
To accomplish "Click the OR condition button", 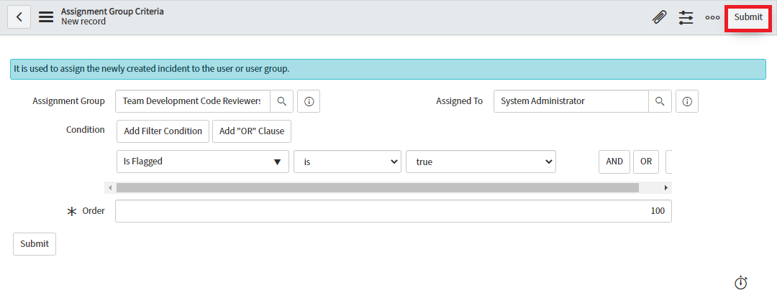I will (646, 162).
